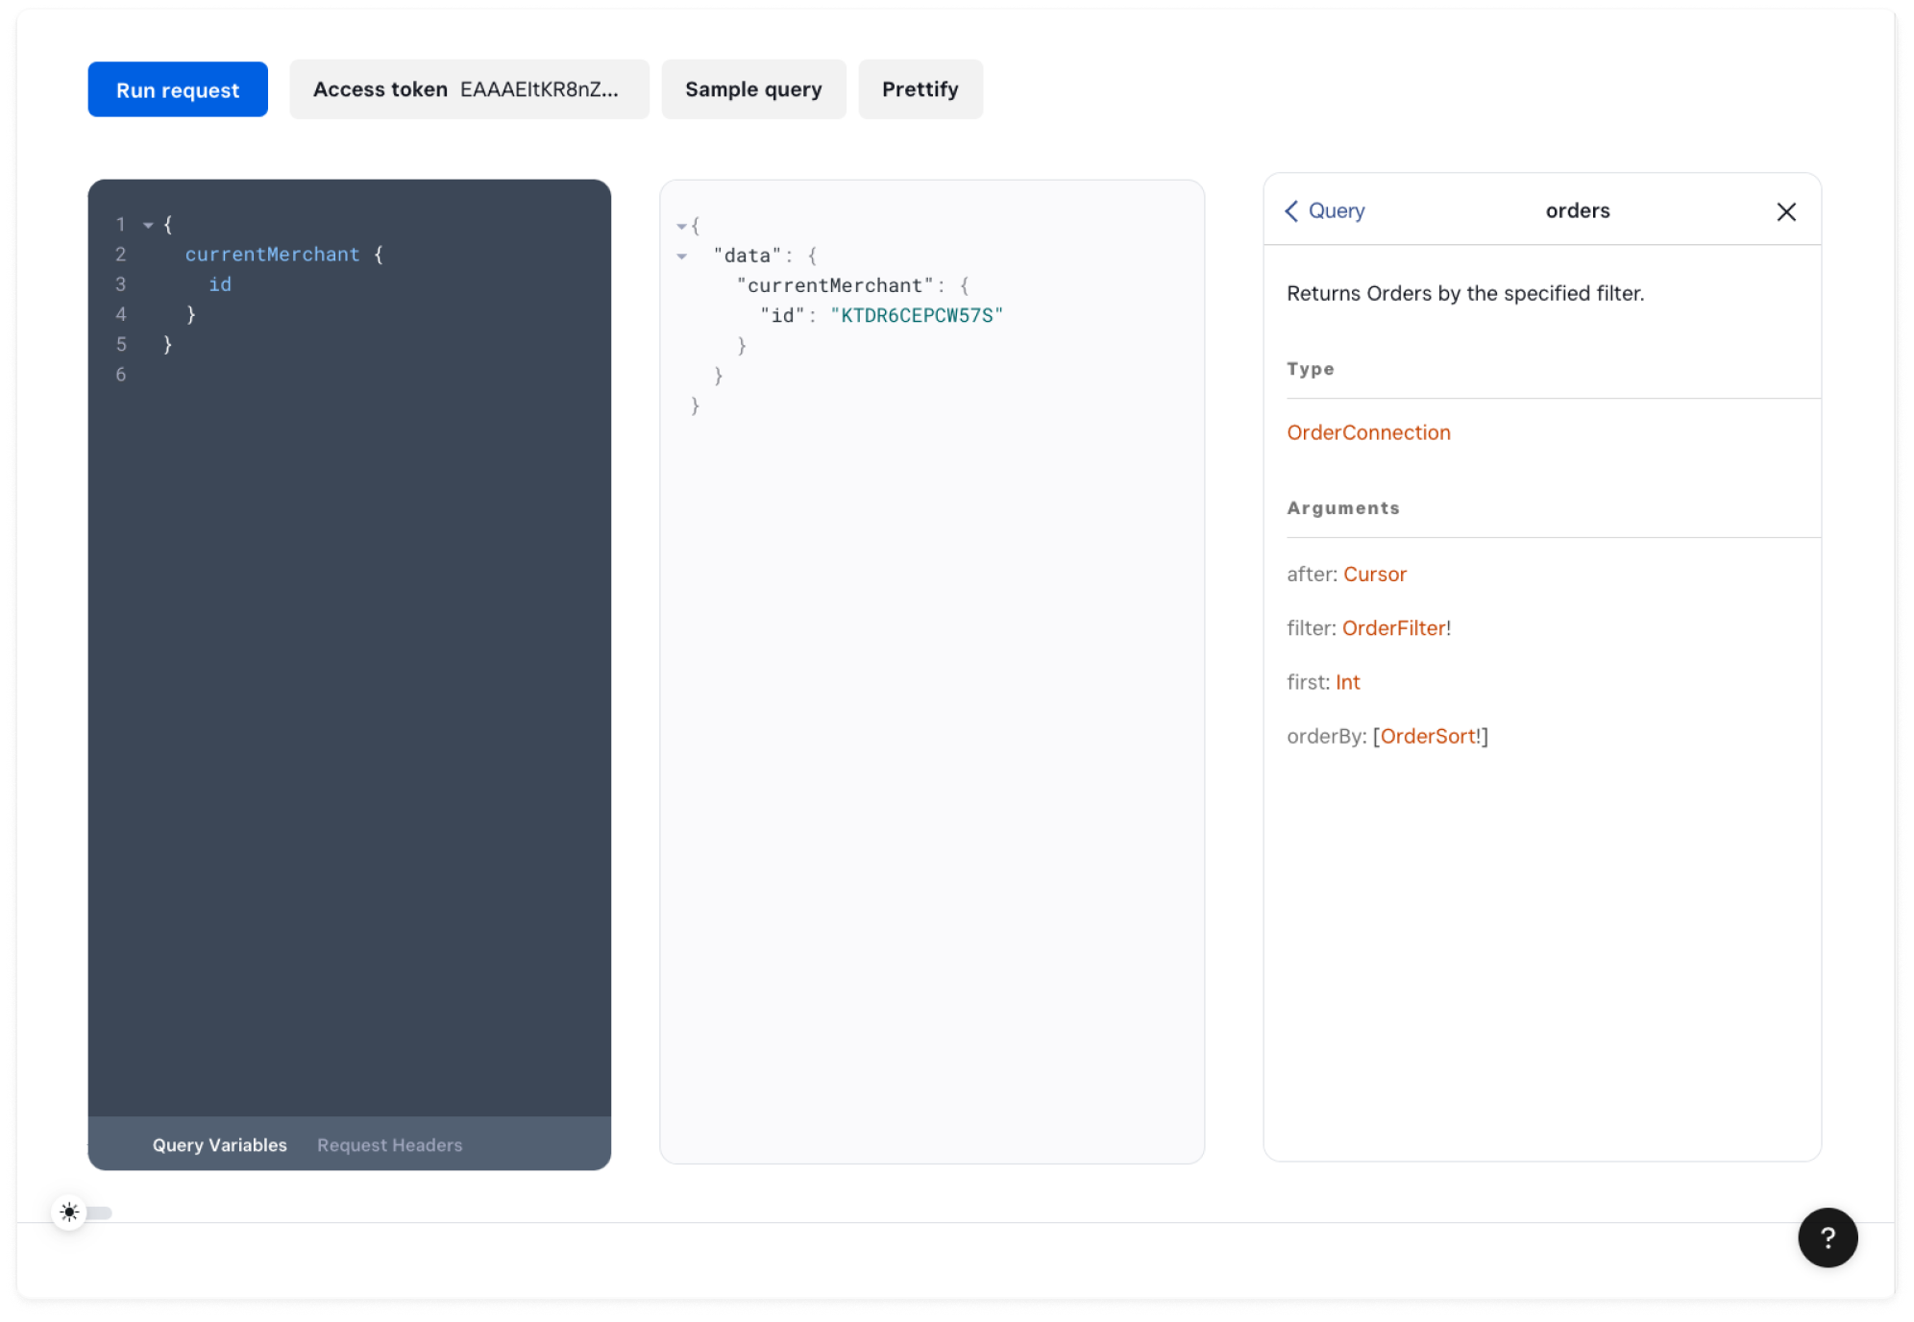Toggle the light/dark theme switch
The image size is (1914, 1322).
83,1212
